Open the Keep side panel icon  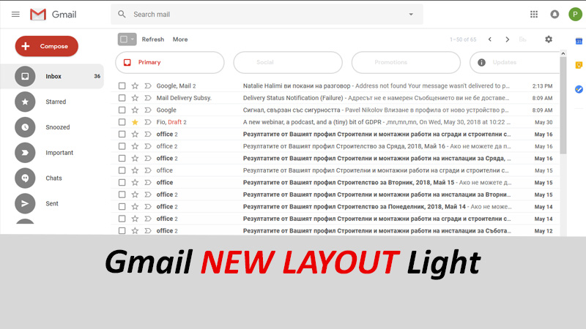[x=579, y=65]
